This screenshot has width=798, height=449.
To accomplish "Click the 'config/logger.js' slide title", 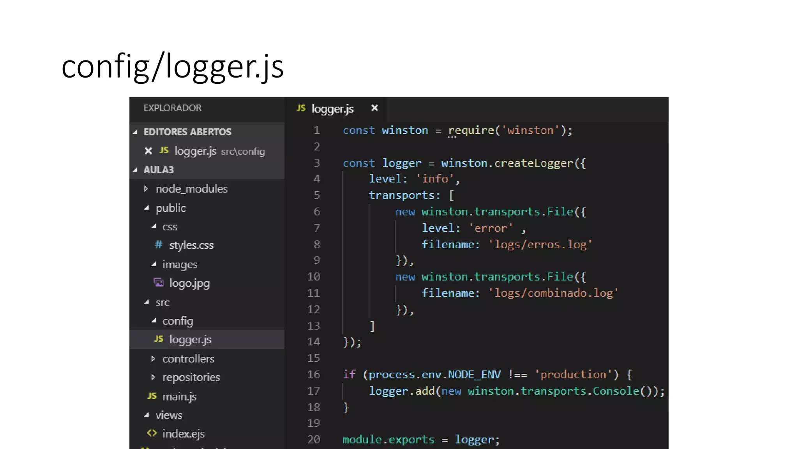I will click(173, 67).
